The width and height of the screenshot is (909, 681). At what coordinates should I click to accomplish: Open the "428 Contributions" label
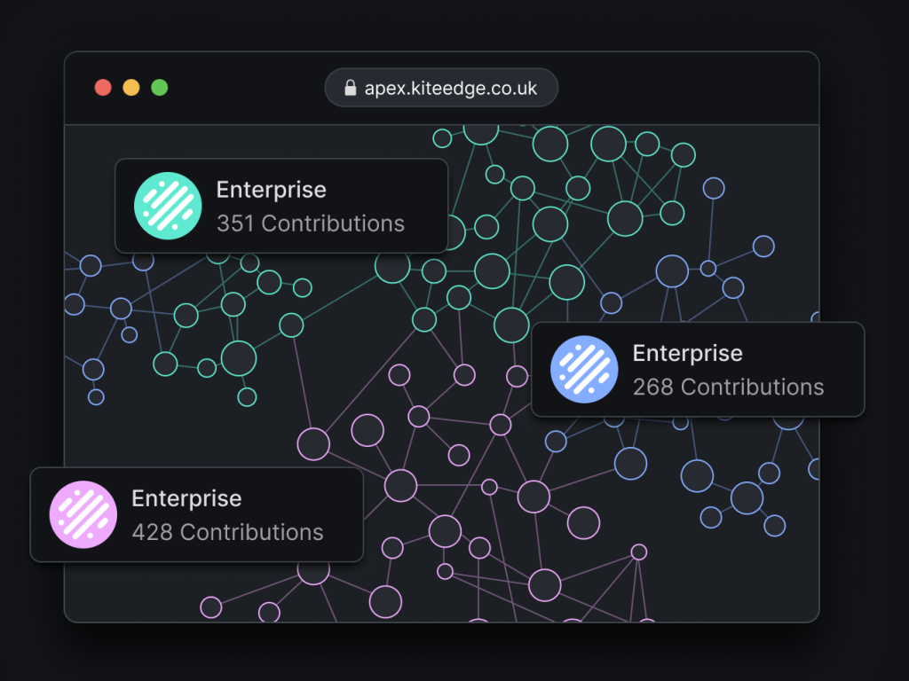(227, 532)
